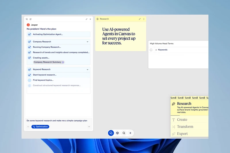Send the prompt with the arrow button
The height and width of the screenshot is (153, 230).
click(x=89, y=127)
